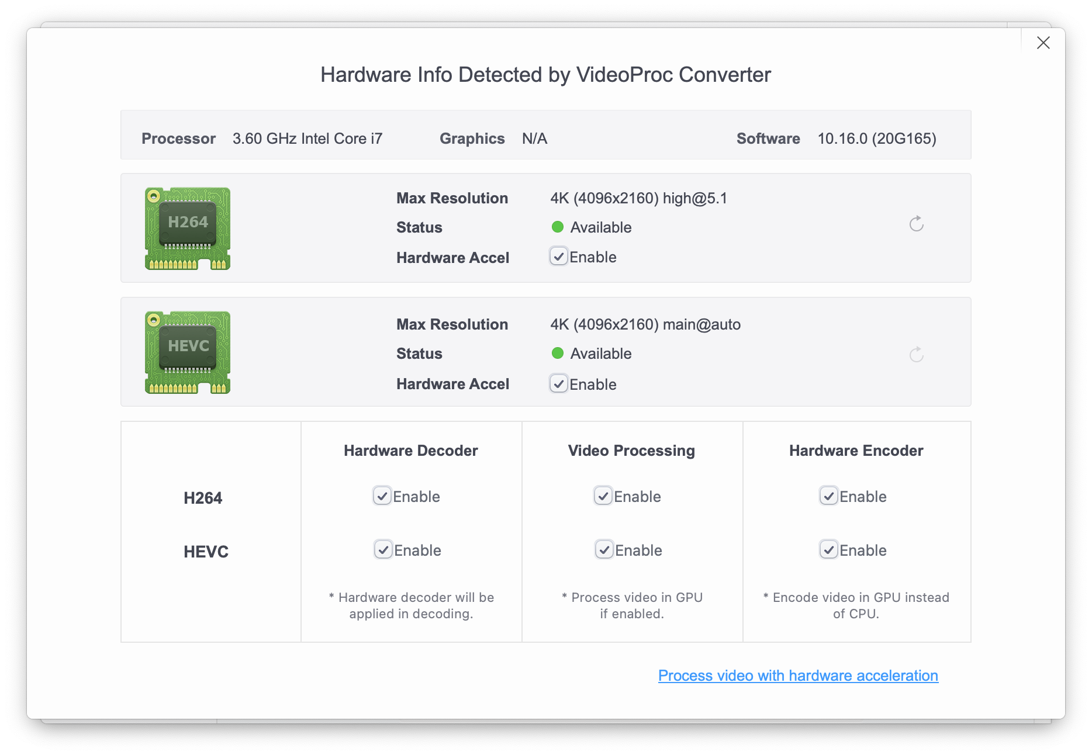
Task: Toggle HEVC Hardware Accel Enable checkbox
Action: 559,384
